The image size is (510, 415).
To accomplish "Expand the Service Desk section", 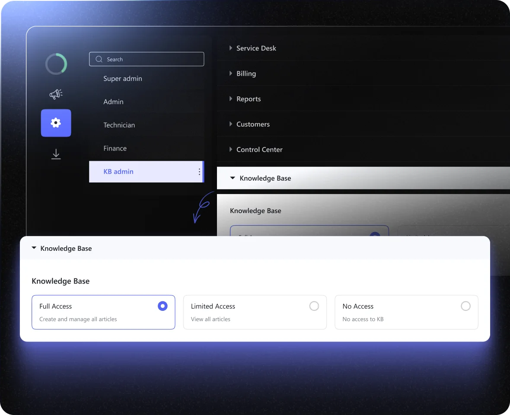I will (231, 48).
